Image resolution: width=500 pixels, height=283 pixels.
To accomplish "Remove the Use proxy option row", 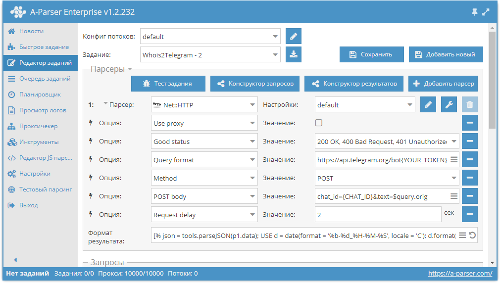I will 470,123.
